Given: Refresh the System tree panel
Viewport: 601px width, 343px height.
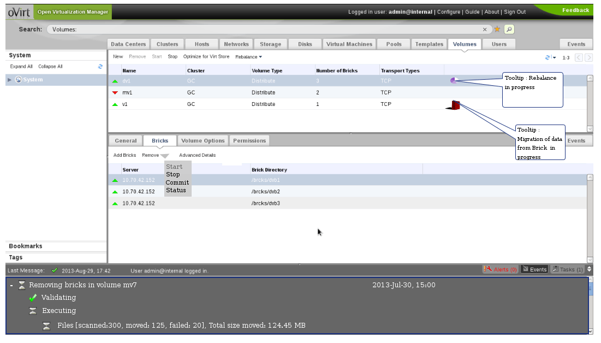Looking at the screenshot, I should [100, 67].
